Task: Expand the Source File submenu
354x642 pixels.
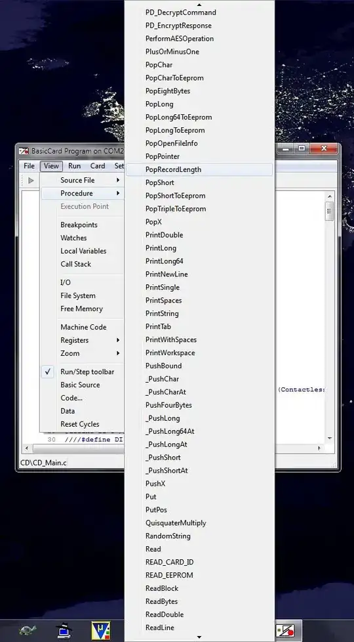Action: click(82, 180)
